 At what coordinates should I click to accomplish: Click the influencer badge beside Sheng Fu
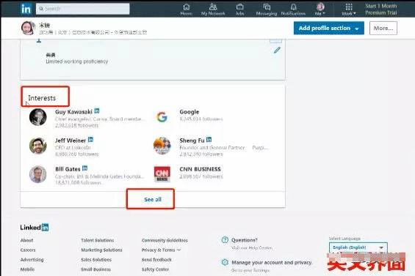(x=209, y=139)
